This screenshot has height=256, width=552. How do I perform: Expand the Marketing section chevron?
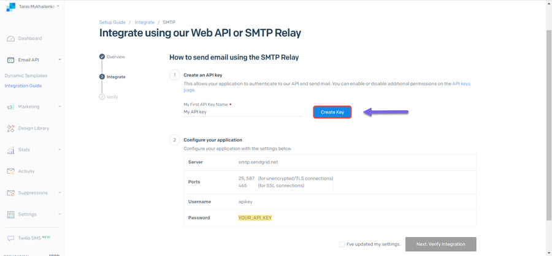click(x=59, y=106)
